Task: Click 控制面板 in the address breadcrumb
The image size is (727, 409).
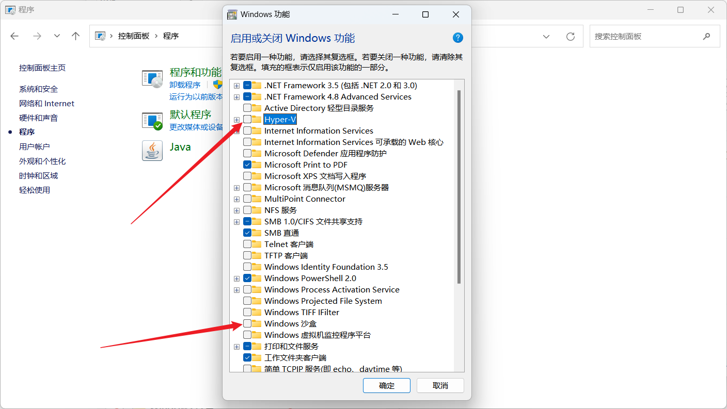Action: click(134, 36)
